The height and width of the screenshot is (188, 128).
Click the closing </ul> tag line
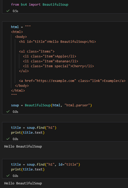coord(24,71)
